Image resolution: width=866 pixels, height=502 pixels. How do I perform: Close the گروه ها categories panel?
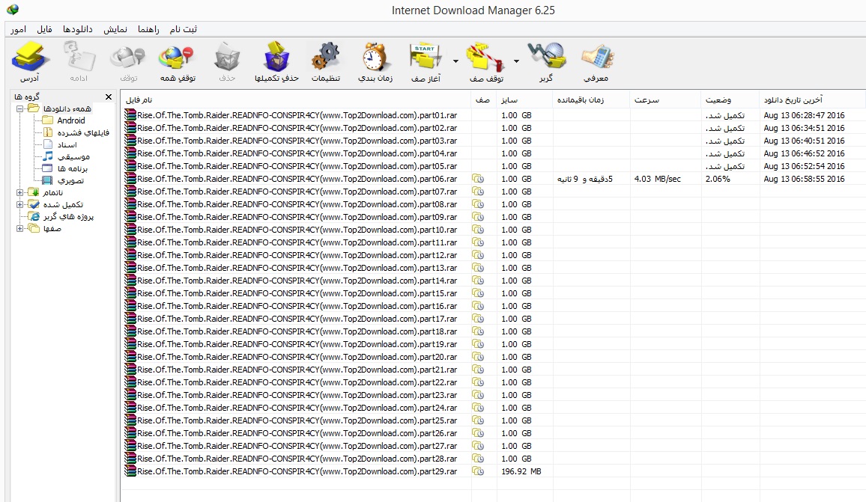pyautogui.click(x=108, y=97)
